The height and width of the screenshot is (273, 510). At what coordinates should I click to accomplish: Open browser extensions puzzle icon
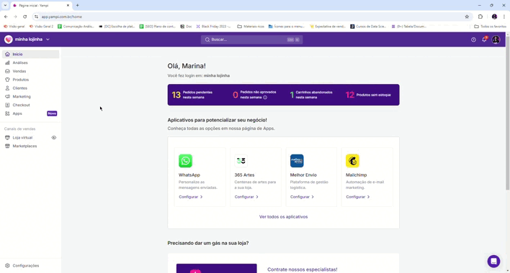click(480, 17)
